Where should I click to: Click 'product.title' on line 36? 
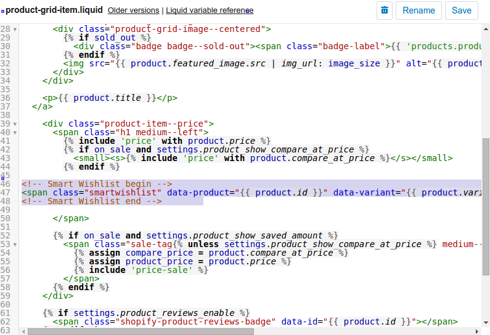pos(107,98)
